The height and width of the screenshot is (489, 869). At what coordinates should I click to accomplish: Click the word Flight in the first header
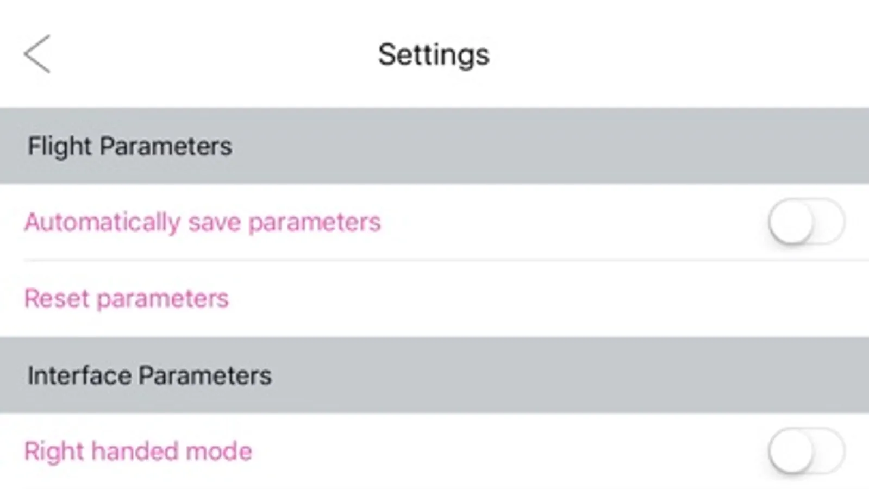(60, 146)
